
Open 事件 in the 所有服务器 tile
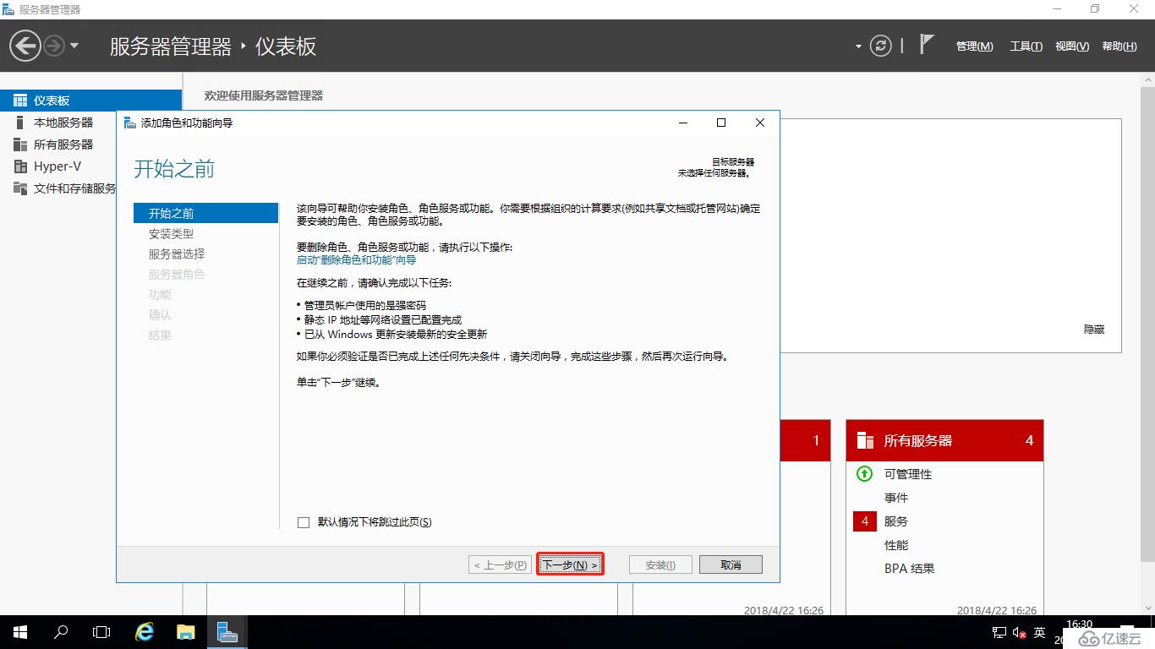[896, 498]
